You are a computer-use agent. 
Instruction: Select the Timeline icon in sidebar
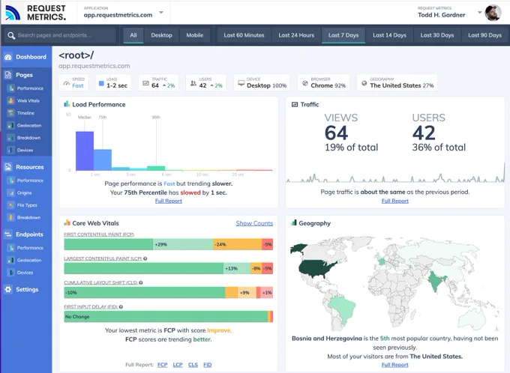[10, 113]
